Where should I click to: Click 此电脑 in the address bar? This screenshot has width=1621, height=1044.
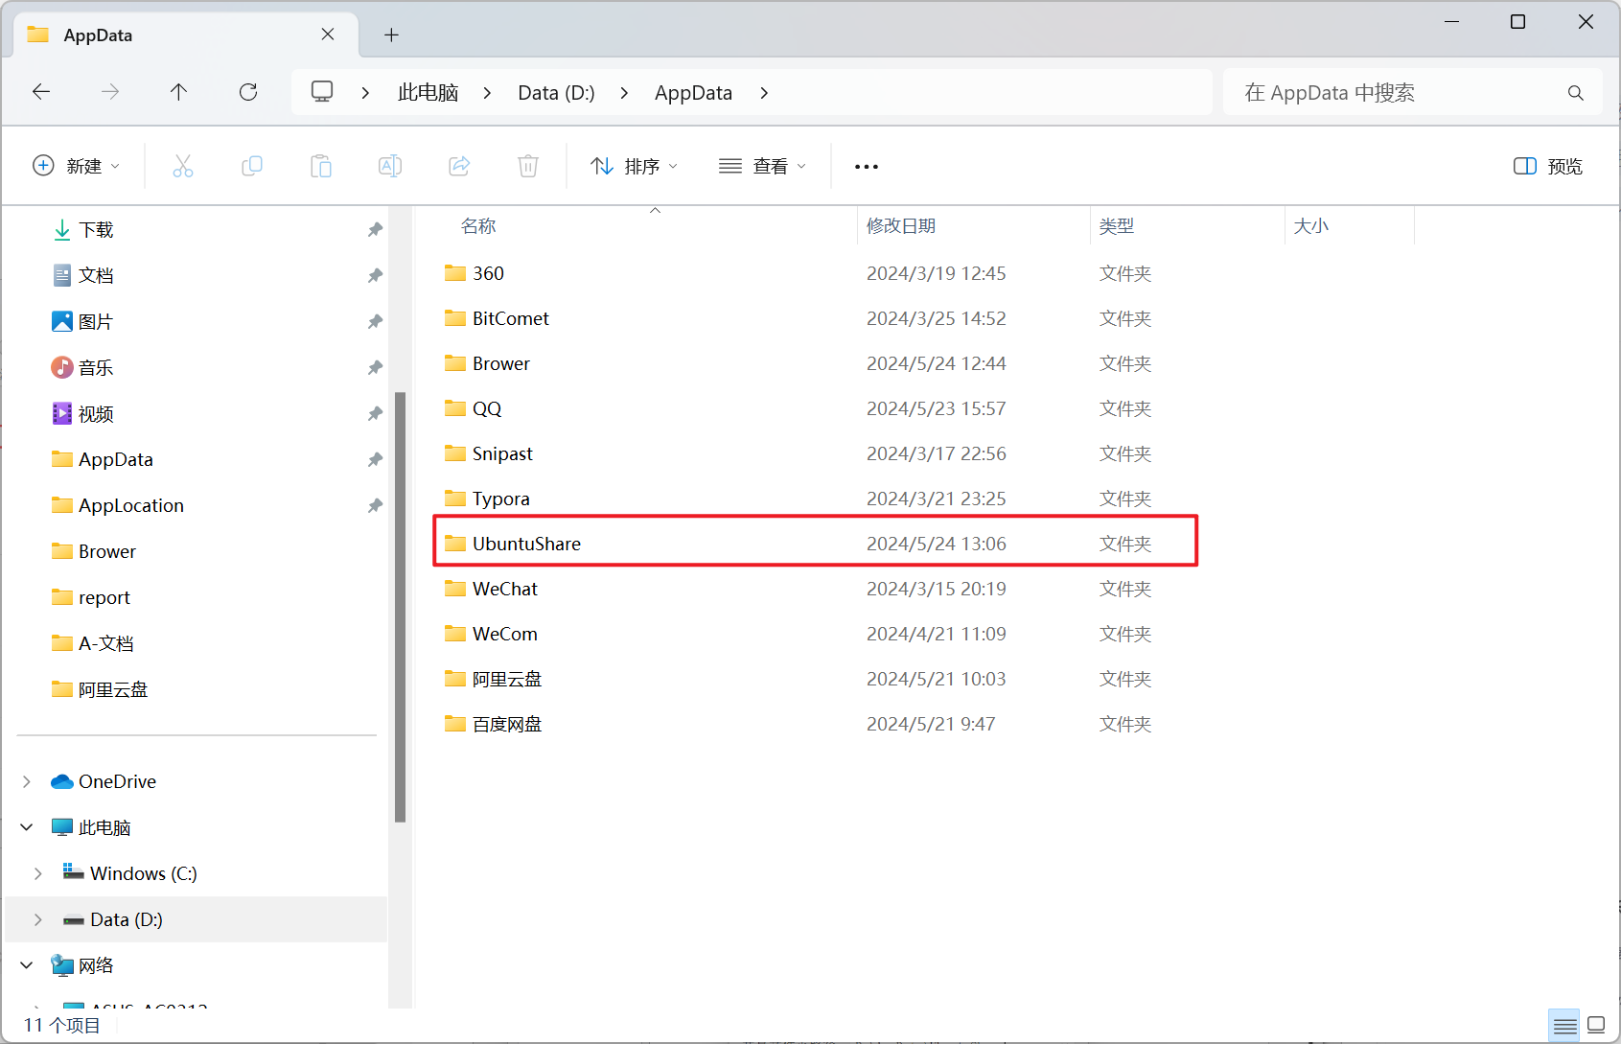428,92
